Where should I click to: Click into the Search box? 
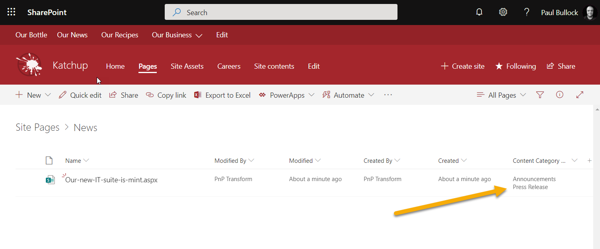(x=281, y=12)
